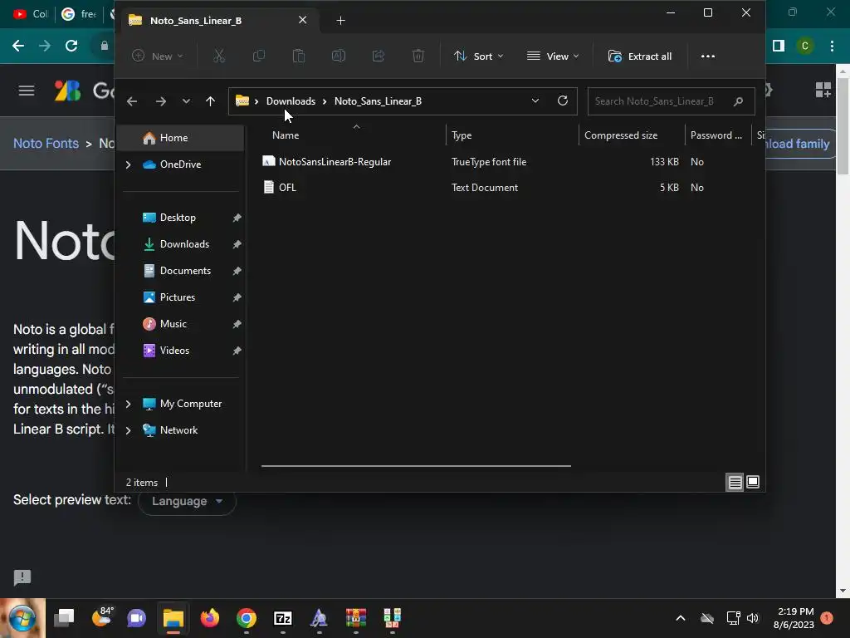Click the Cut scissors icon in Explorer toolbar
Image resolution: width=850 pixels, height=638 pixels.
(x=219, y=56)
